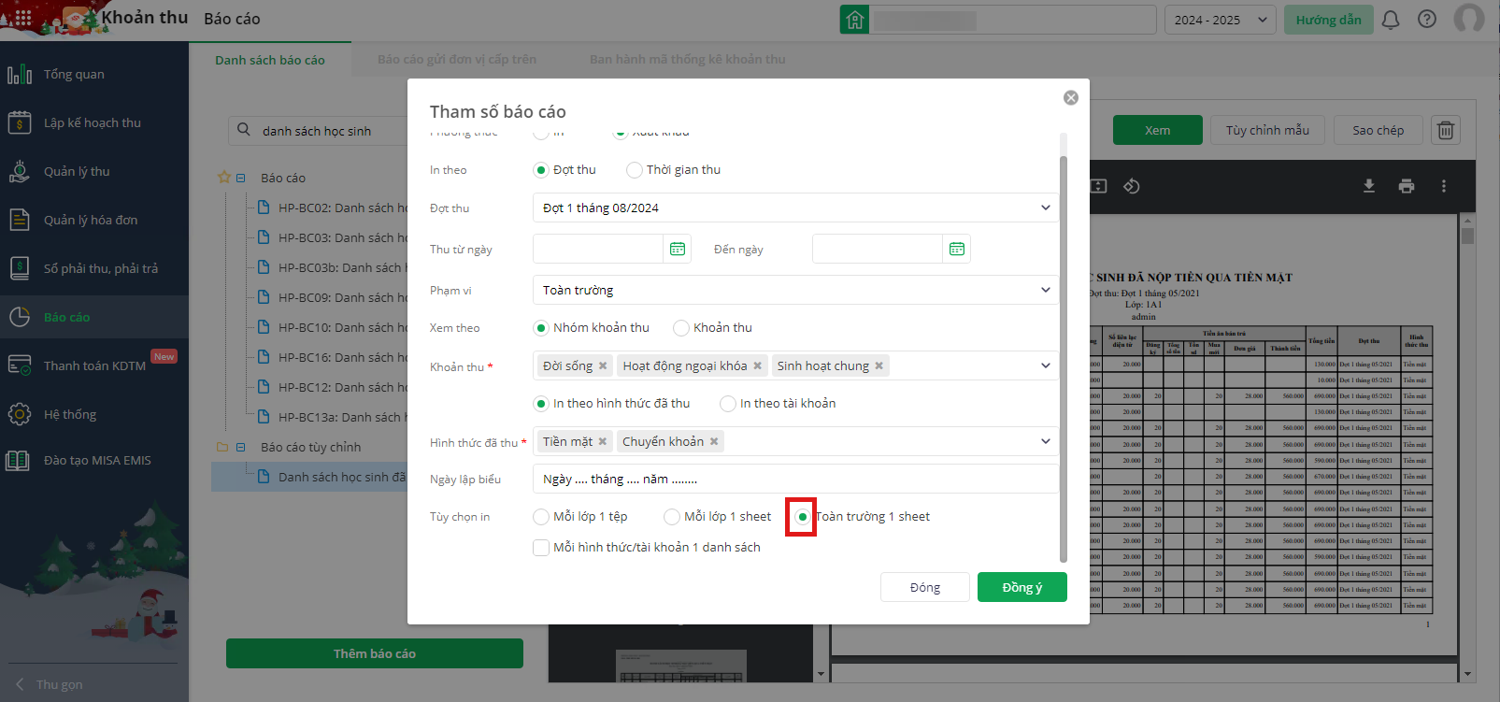Switch to Báo cáo gửi đơn vị cấp trên tab
The image size is (1500, 702).
click(457, 59)
